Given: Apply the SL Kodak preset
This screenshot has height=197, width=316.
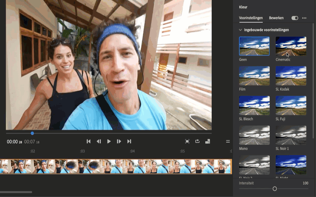Looking at the screenshot, I should click(x=291, y=76).
